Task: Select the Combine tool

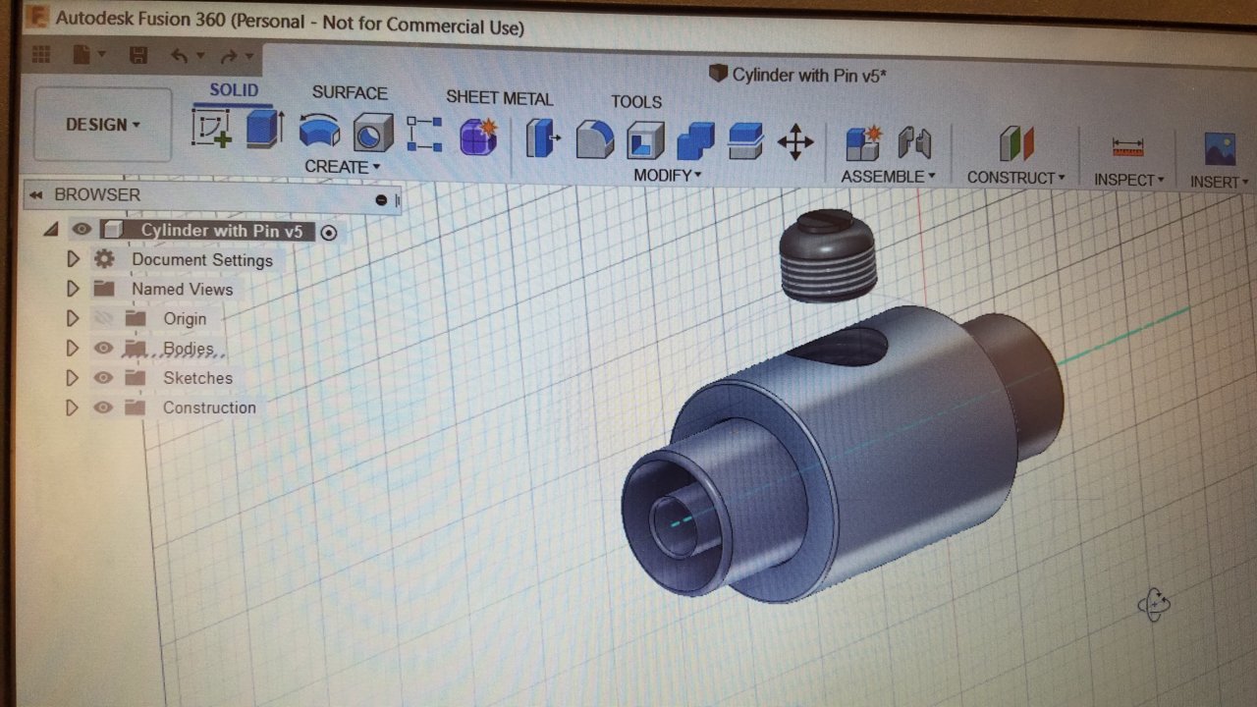Action: pos(695,141)
